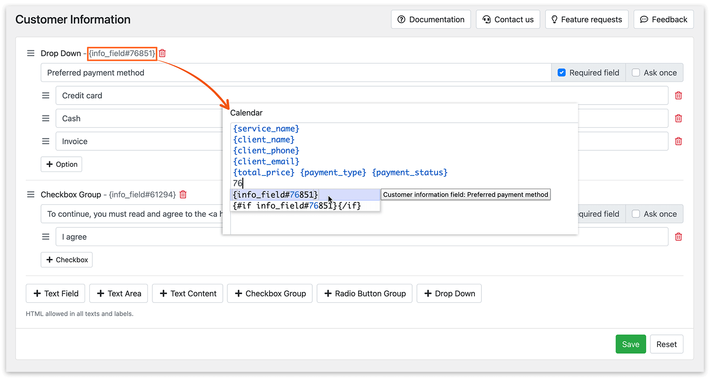Save the customer information form
The width and height of the screenshot is (710, 378).
(631, 344)
